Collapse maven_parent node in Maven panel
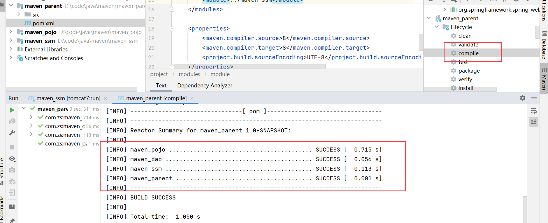Image resolution: width=548 pixels, height=223 pixels. (x=429, y=18)
